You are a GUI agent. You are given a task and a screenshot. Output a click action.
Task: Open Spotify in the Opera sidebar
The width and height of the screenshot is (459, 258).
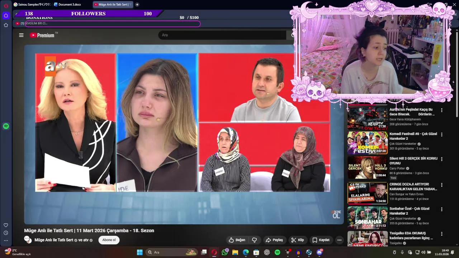pos(6,126)
